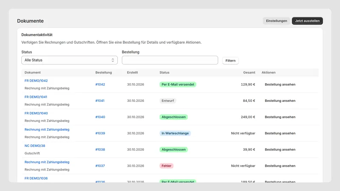This screenshot has height=191, width=340.
Task: Click Bestellung ansehen for order #1041
Action: [280, 101]
